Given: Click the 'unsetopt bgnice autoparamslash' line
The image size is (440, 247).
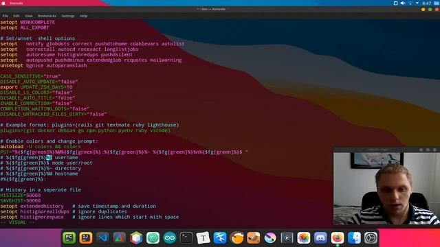Looking at the screenshot, I should tap(43, 66).
